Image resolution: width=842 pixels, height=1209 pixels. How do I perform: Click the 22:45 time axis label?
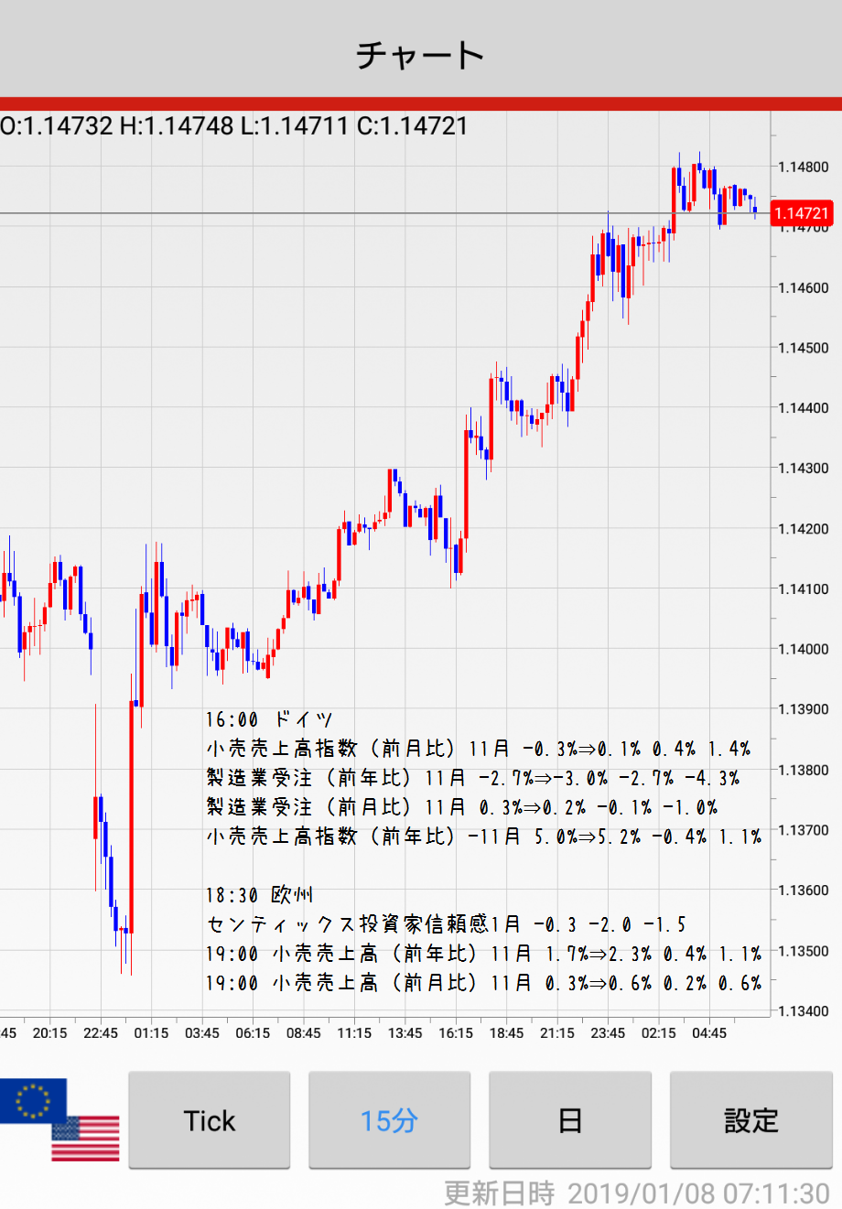(x=101, y=1033)
